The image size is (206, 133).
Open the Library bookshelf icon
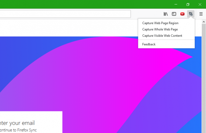click(165, 14)
